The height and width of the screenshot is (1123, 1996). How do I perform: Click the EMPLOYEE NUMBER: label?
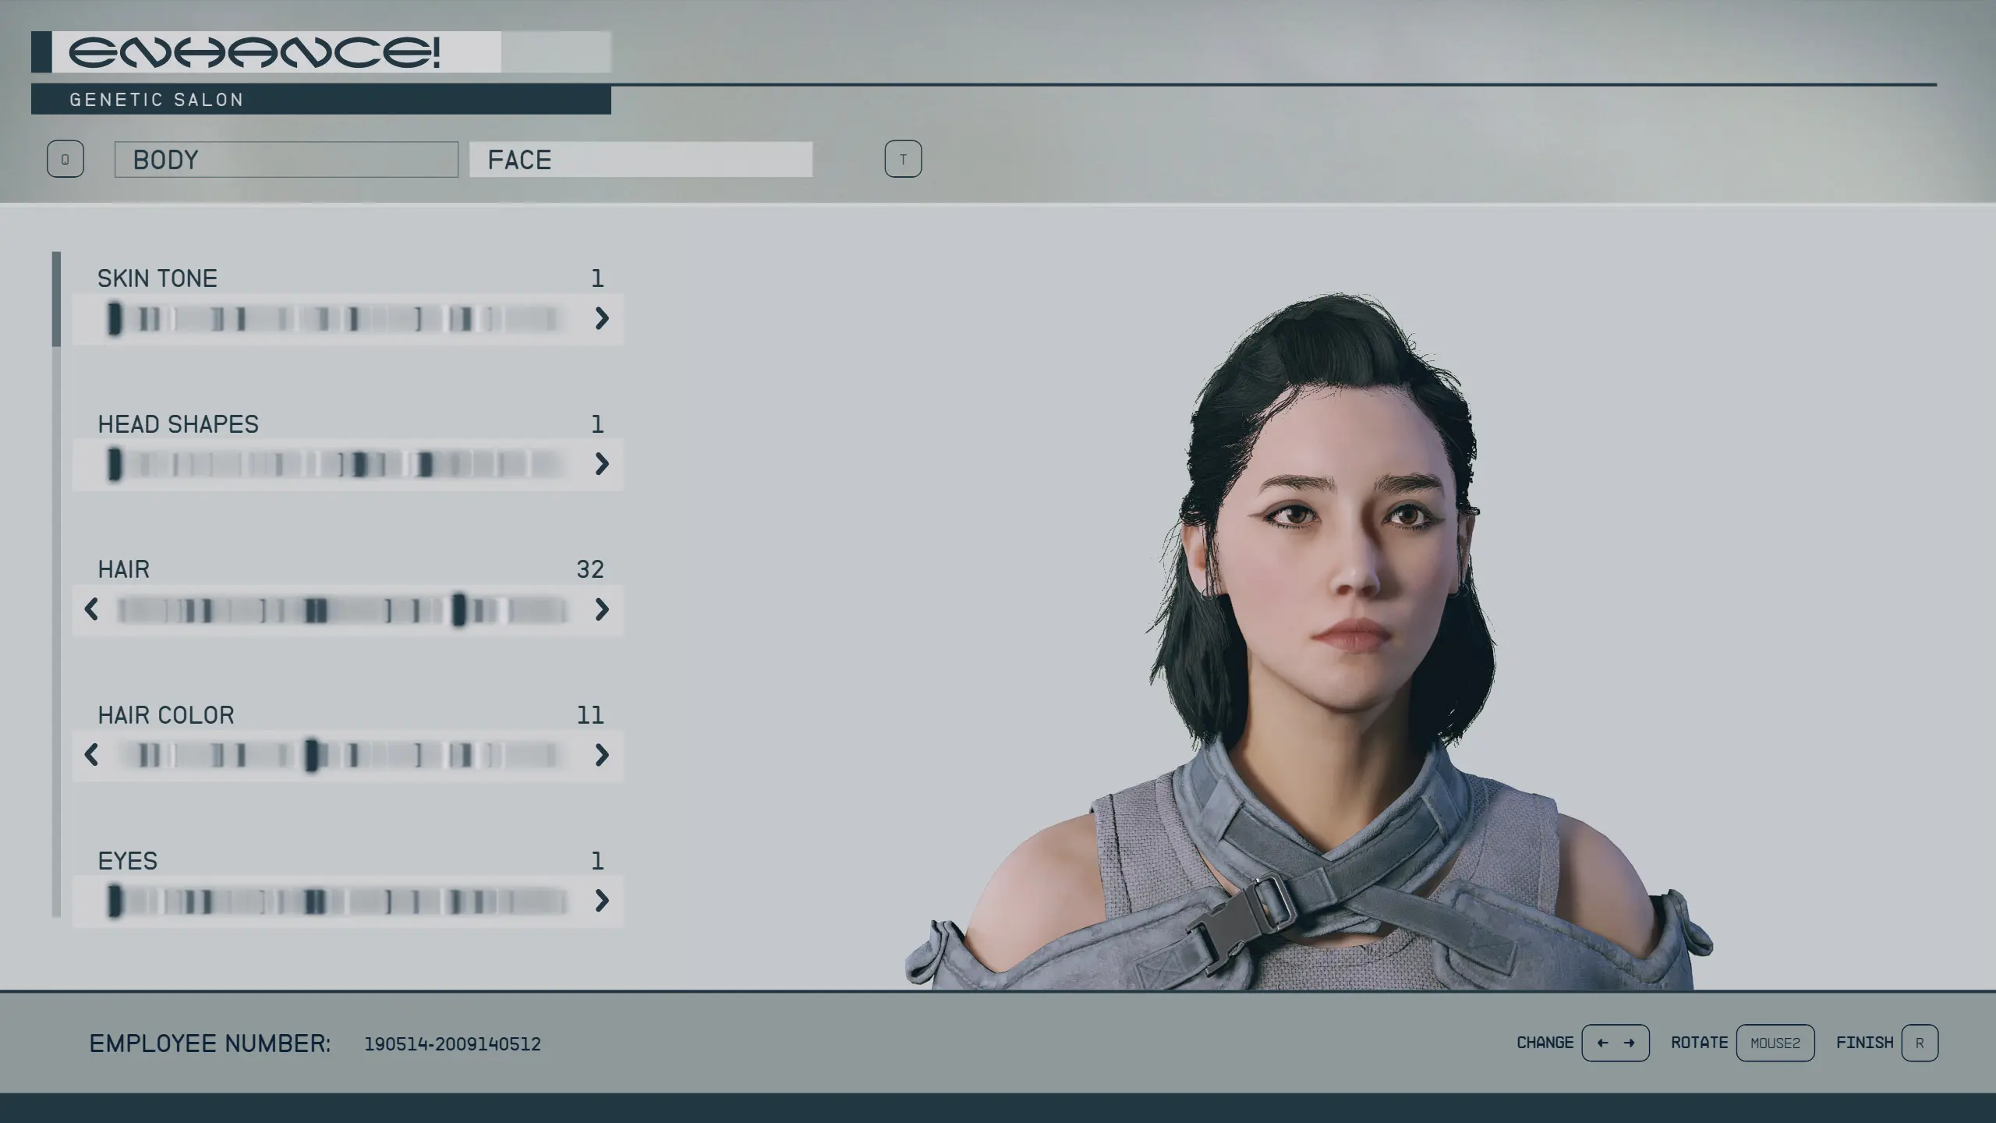pos(210,1043)
